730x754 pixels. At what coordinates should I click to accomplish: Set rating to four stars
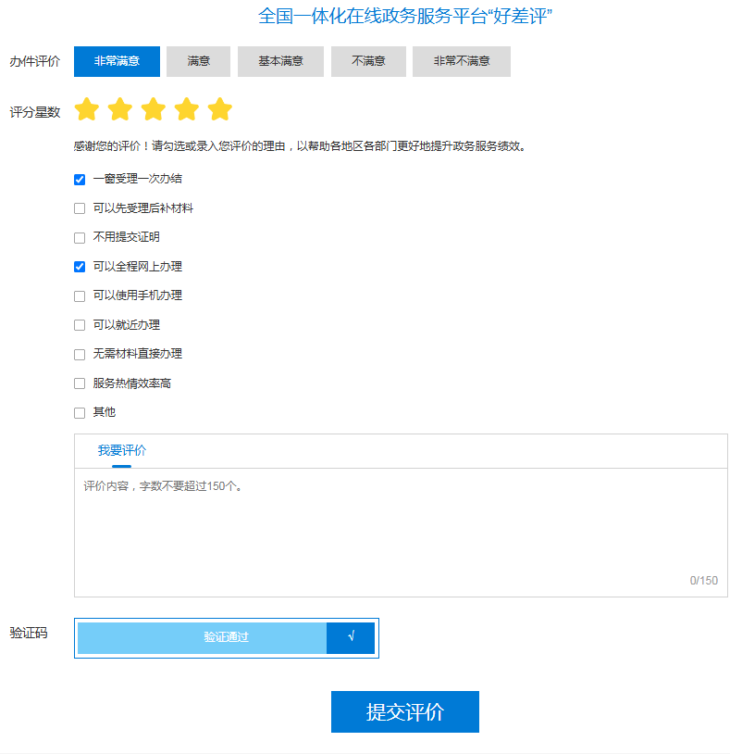click(187, 110)
